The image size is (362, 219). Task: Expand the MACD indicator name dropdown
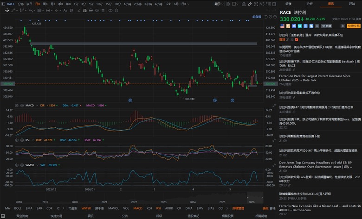[37, 106]
